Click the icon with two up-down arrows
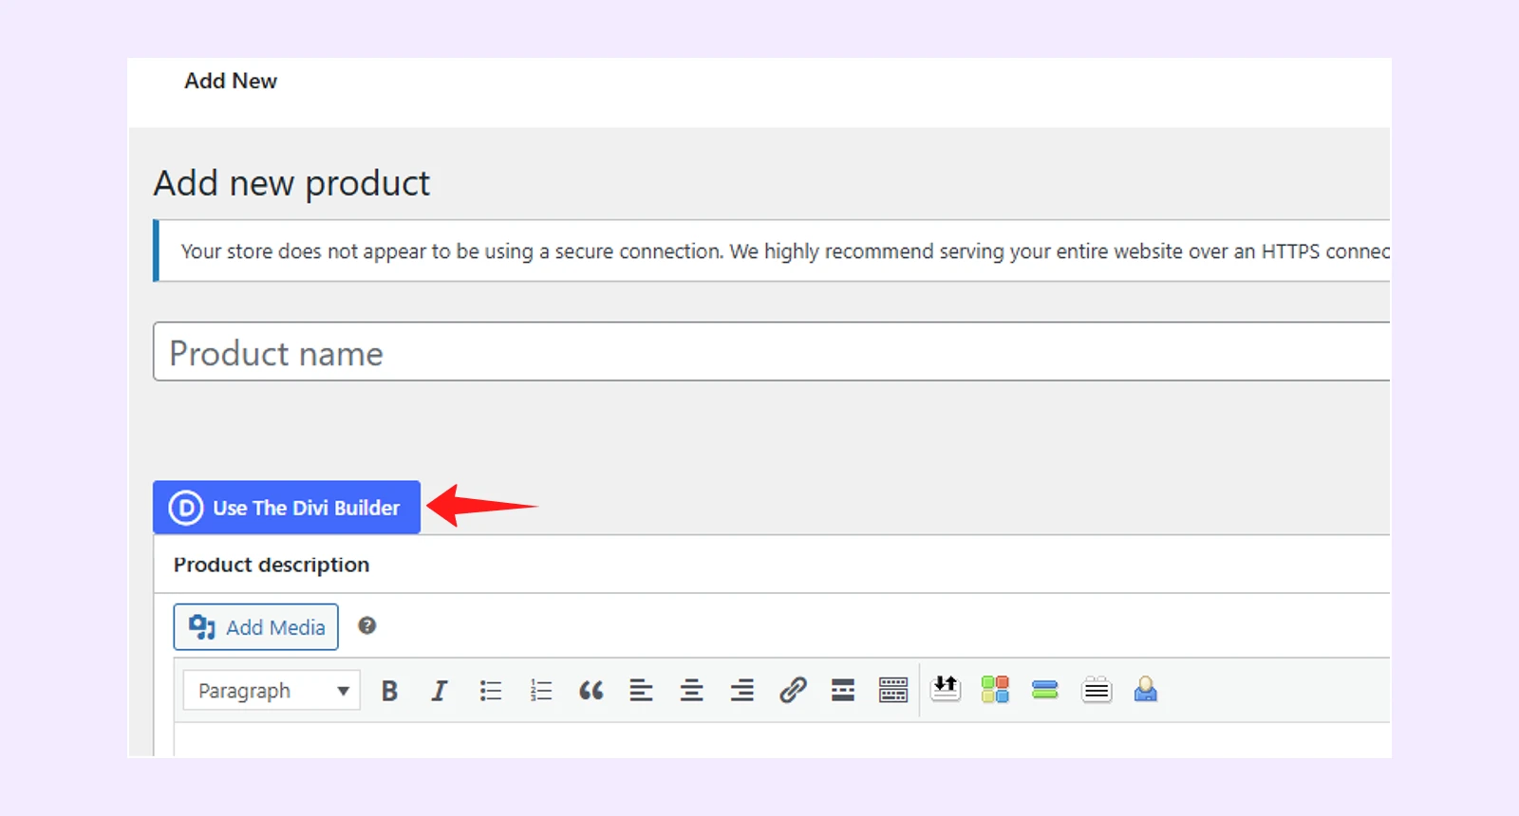Screen dimensions: 1519x816 [946, 689]
